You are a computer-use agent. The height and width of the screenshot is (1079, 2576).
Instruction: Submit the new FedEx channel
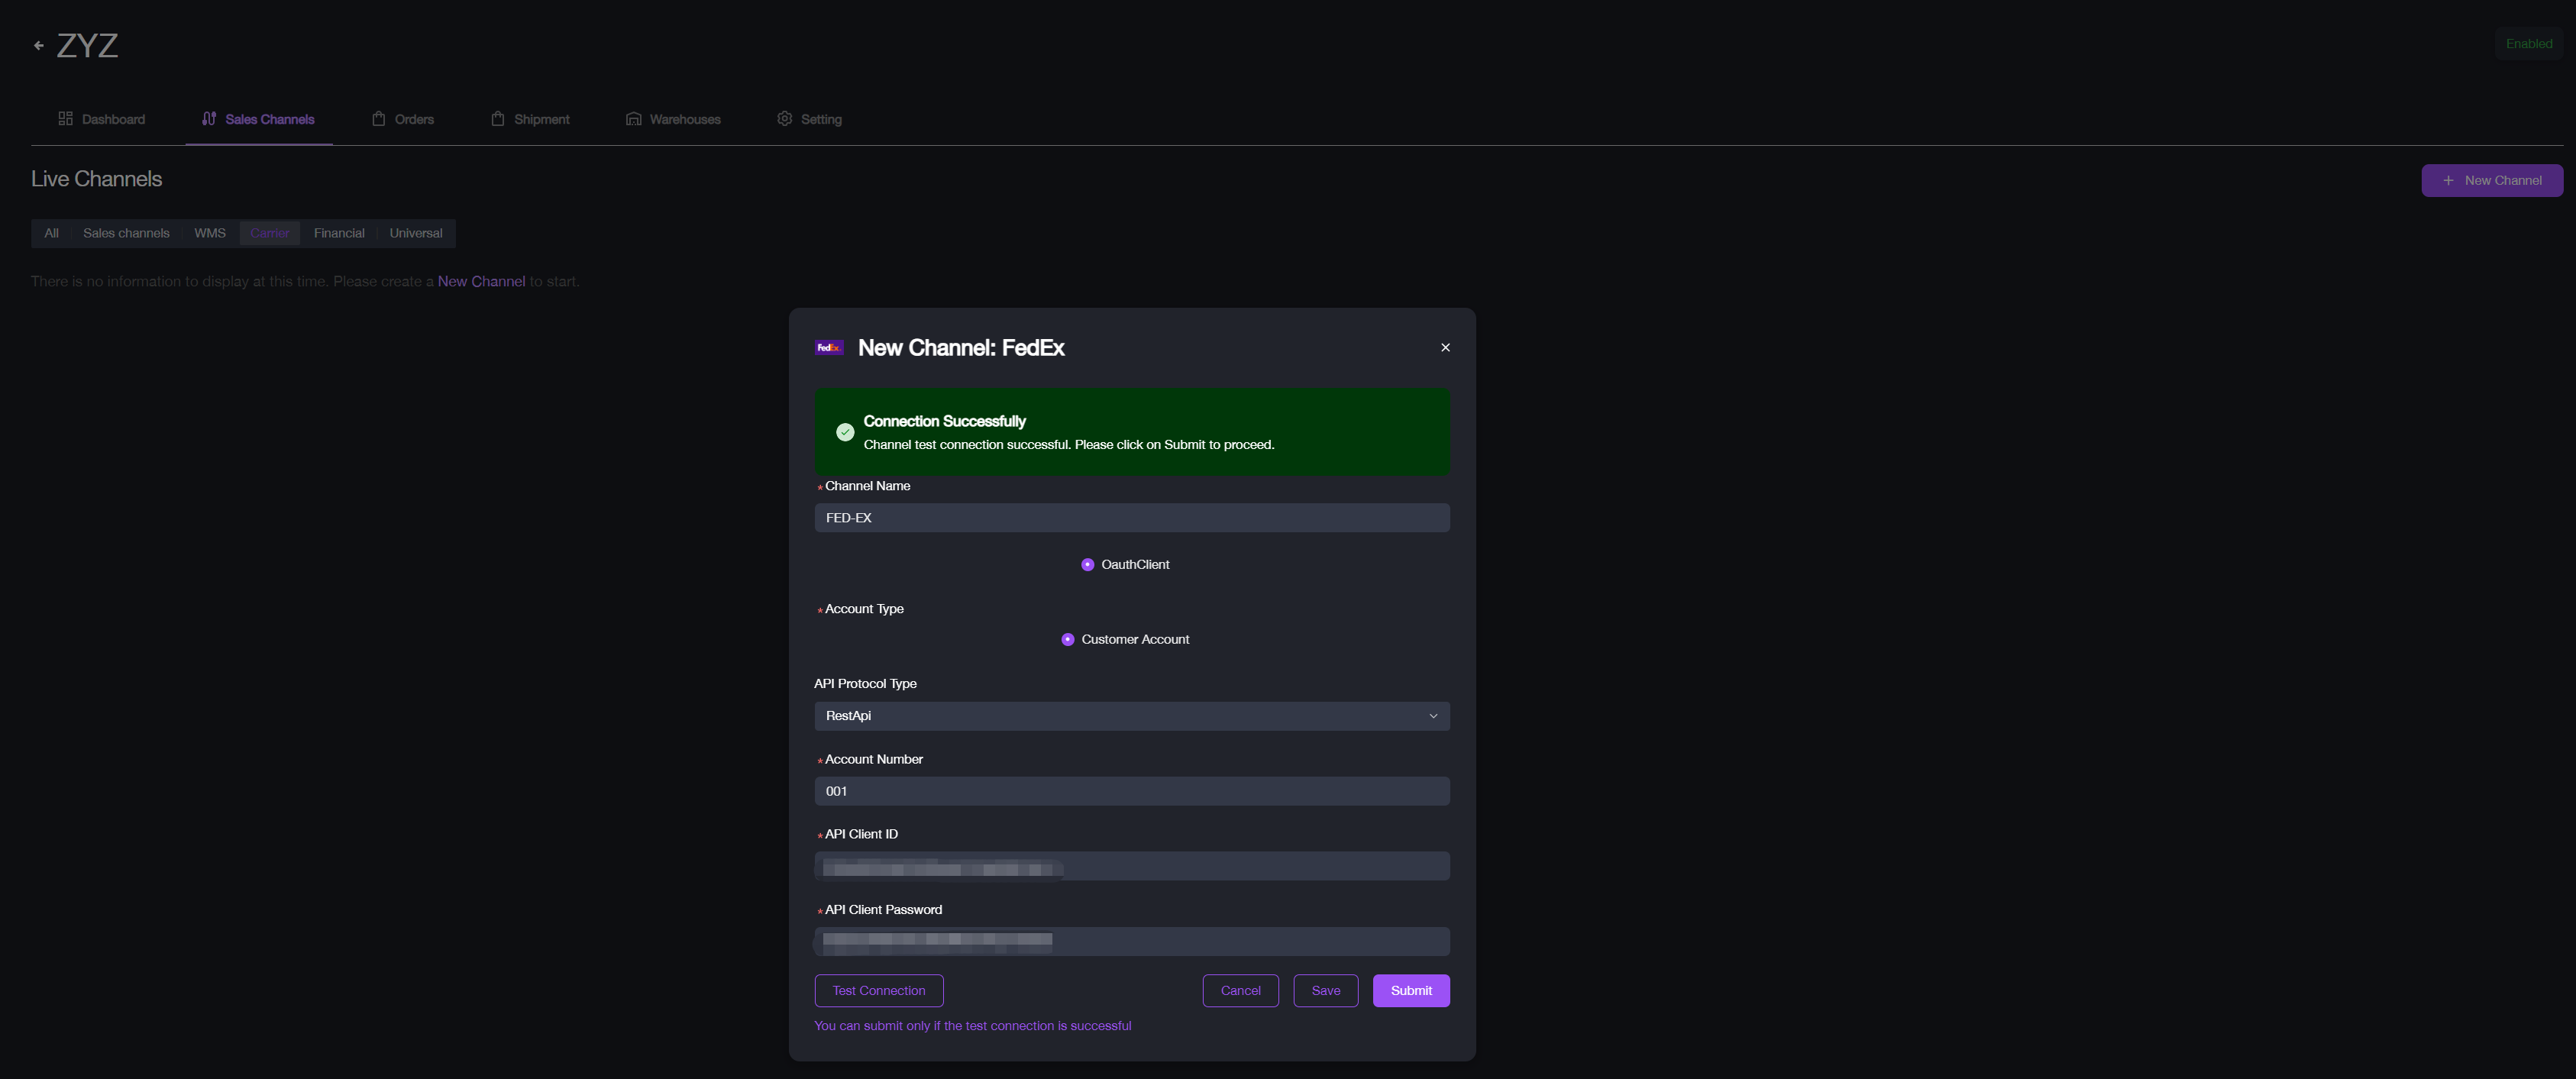tap(1410, 991)
